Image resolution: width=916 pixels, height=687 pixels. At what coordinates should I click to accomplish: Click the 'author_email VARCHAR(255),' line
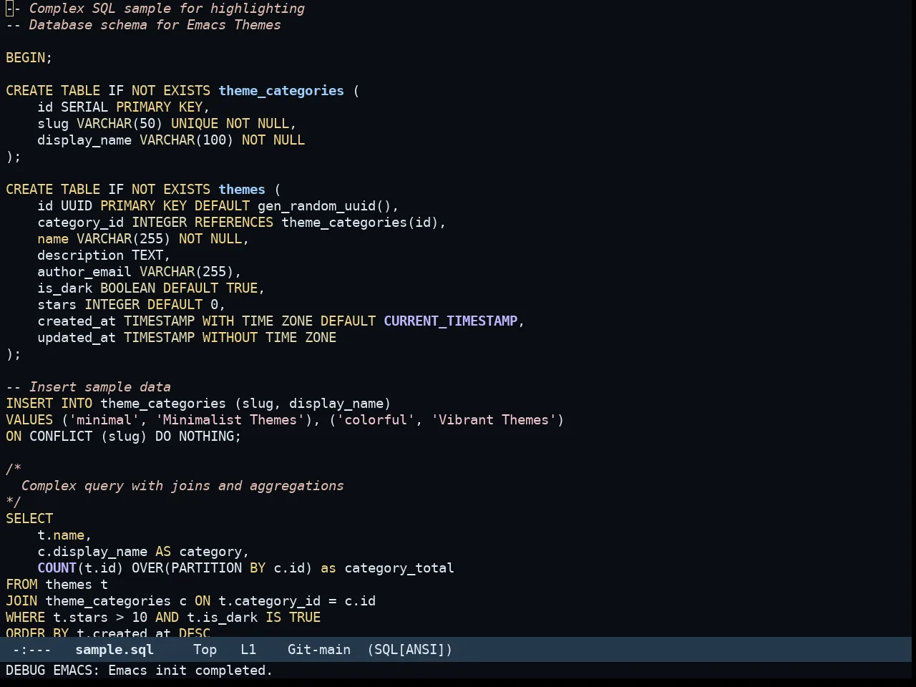click(x=140, y=272)
